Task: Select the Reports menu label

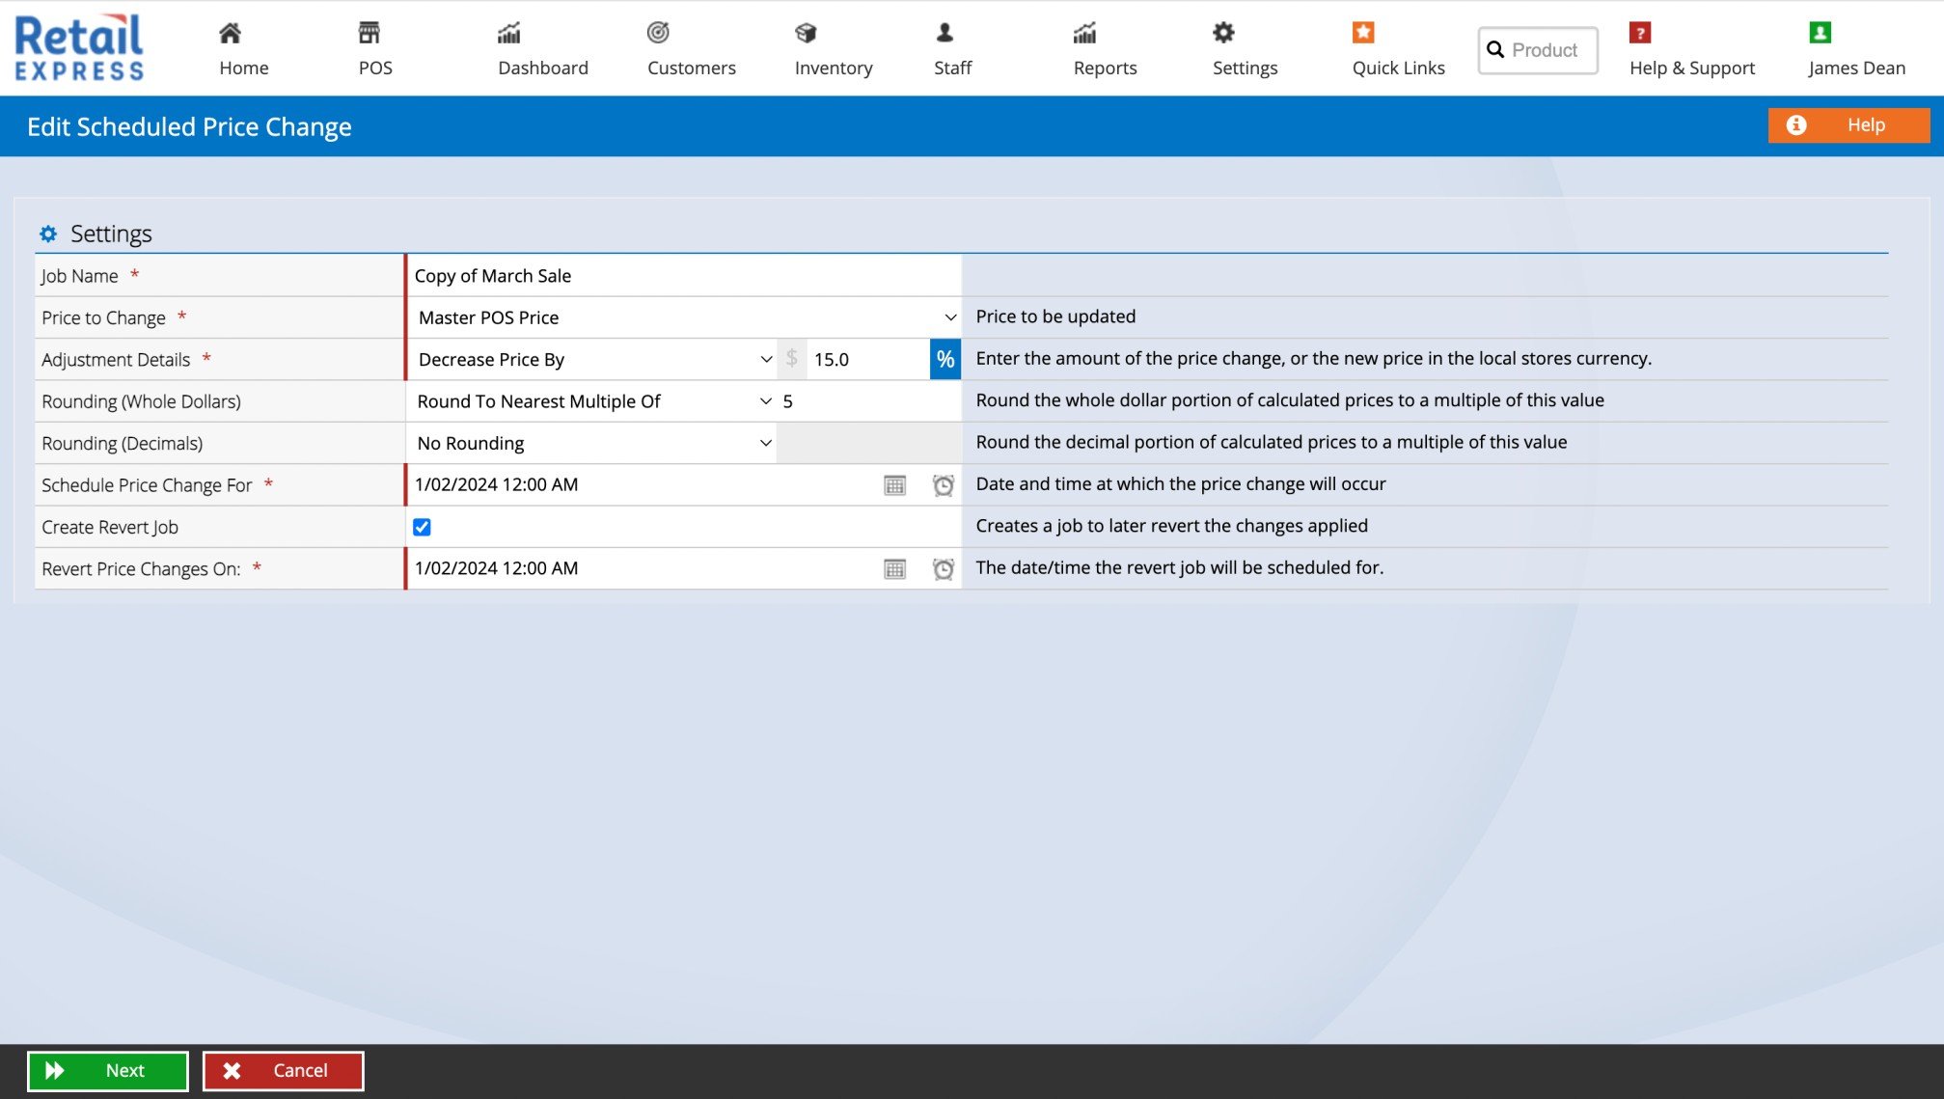Action: (x=1105, y=68)
